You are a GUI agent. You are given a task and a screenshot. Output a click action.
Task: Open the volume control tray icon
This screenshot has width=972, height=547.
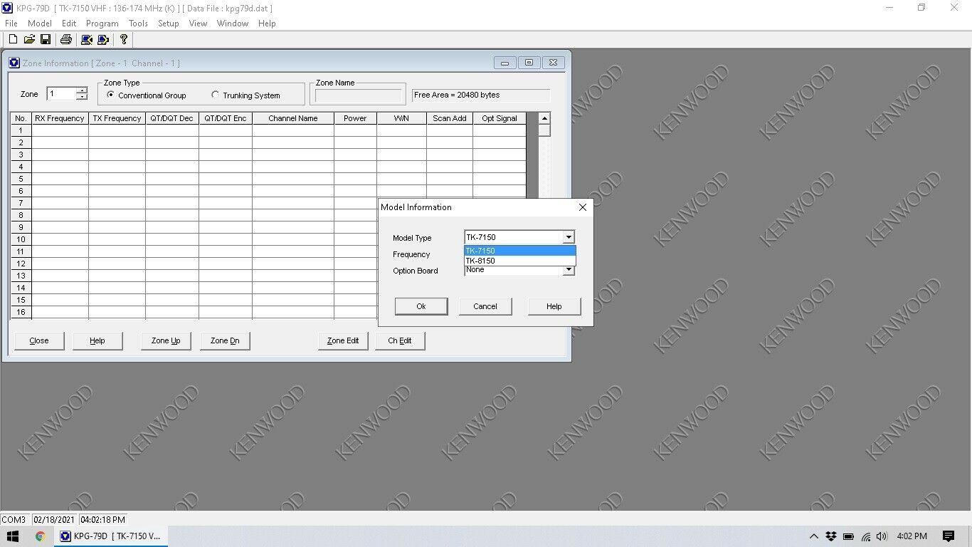point(882,536)
